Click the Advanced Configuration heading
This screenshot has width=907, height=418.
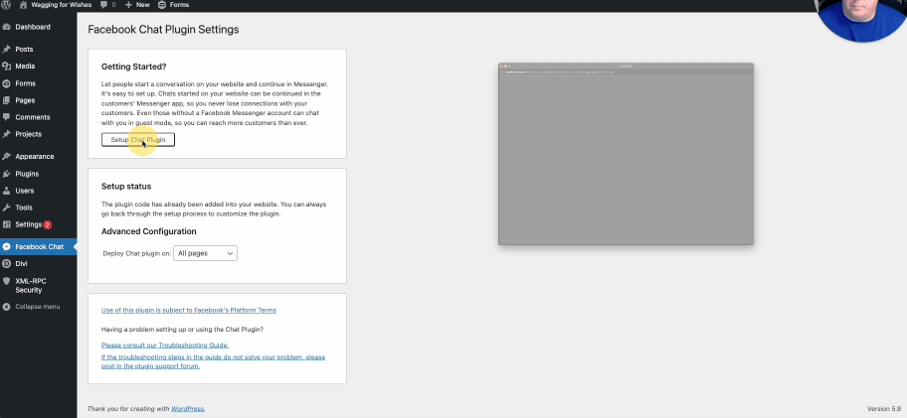(x=148, y=231)
